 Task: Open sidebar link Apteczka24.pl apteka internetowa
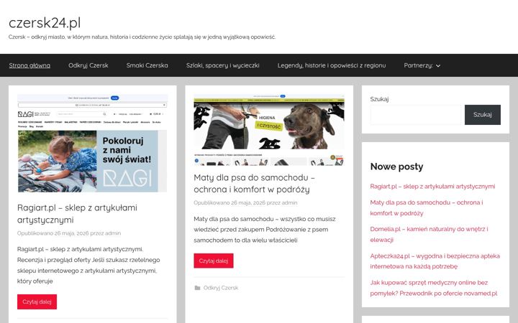point(435,261)
